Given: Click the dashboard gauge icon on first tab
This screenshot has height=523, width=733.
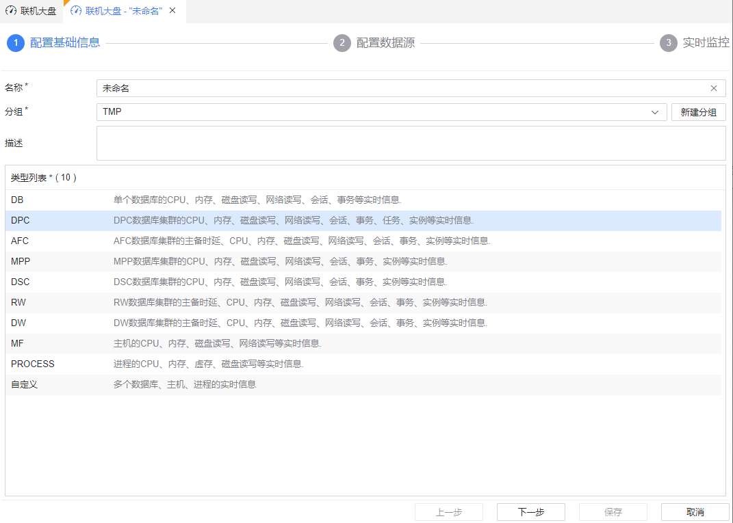Looking at the screenshot, I should coord(11,11).
